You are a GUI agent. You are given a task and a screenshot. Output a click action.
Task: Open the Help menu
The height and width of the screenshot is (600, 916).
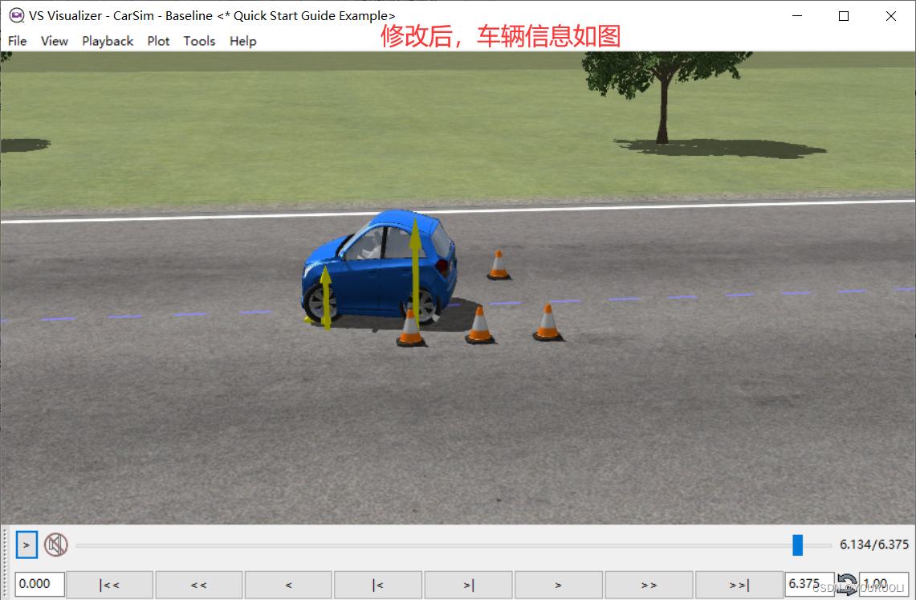point(242,41)
